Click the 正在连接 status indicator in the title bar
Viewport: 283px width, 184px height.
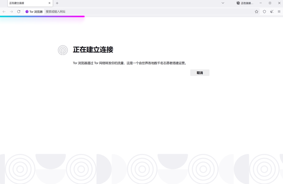[x=245, y=3]
